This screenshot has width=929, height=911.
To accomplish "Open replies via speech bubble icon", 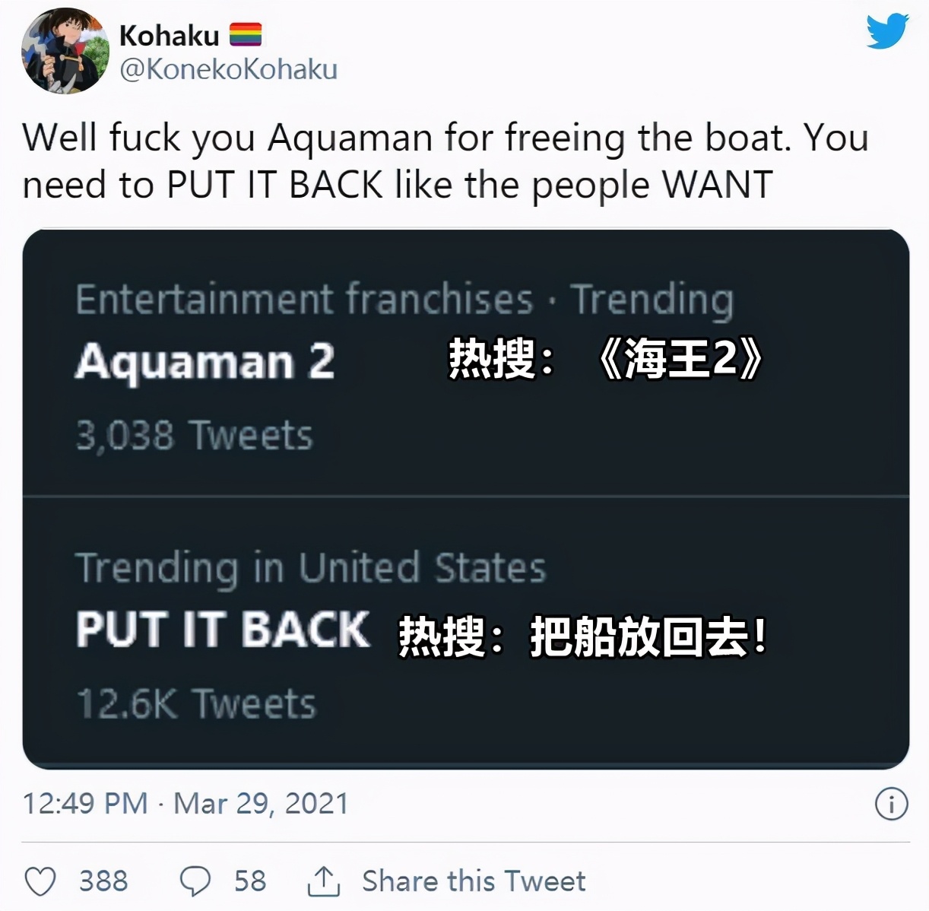I will (x=195, y=881).
